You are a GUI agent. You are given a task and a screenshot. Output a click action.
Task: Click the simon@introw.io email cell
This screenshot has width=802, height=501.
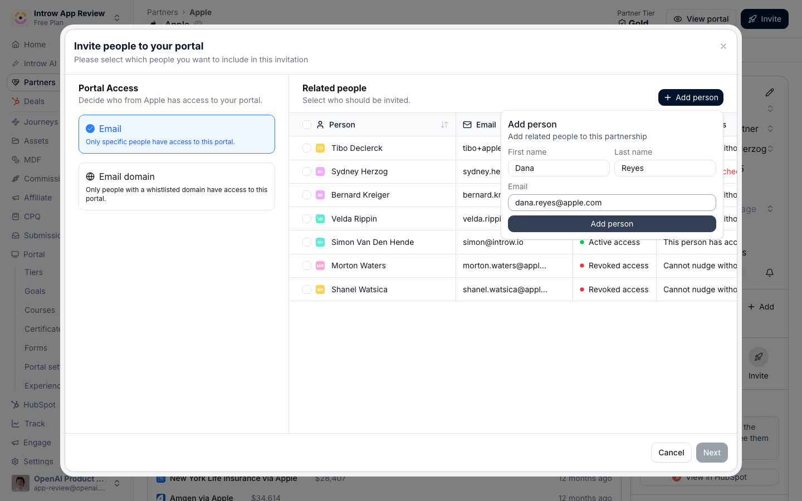click(x=514, y=242)
